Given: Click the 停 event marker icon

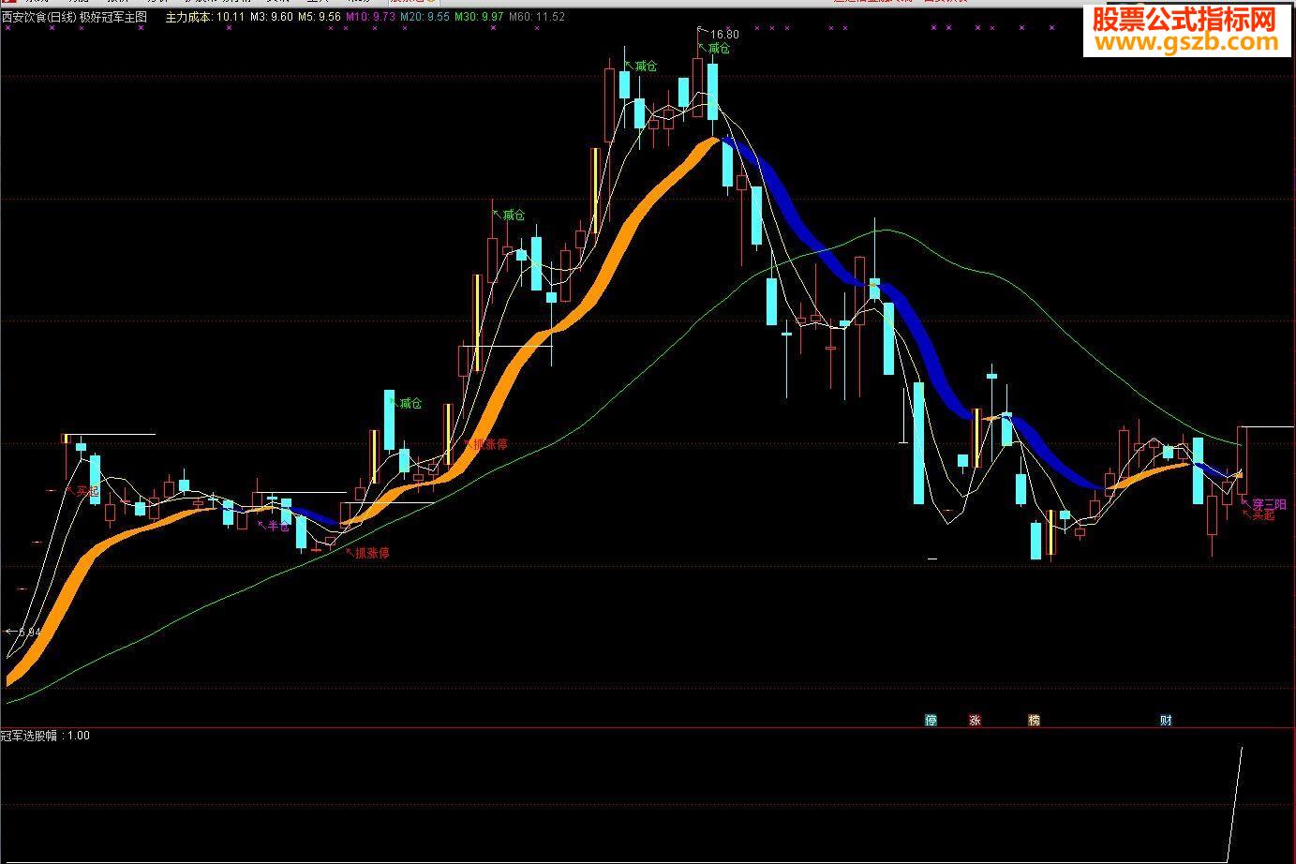Looking at the screenshot, I should pyautogui.click(x=931, y=720).
